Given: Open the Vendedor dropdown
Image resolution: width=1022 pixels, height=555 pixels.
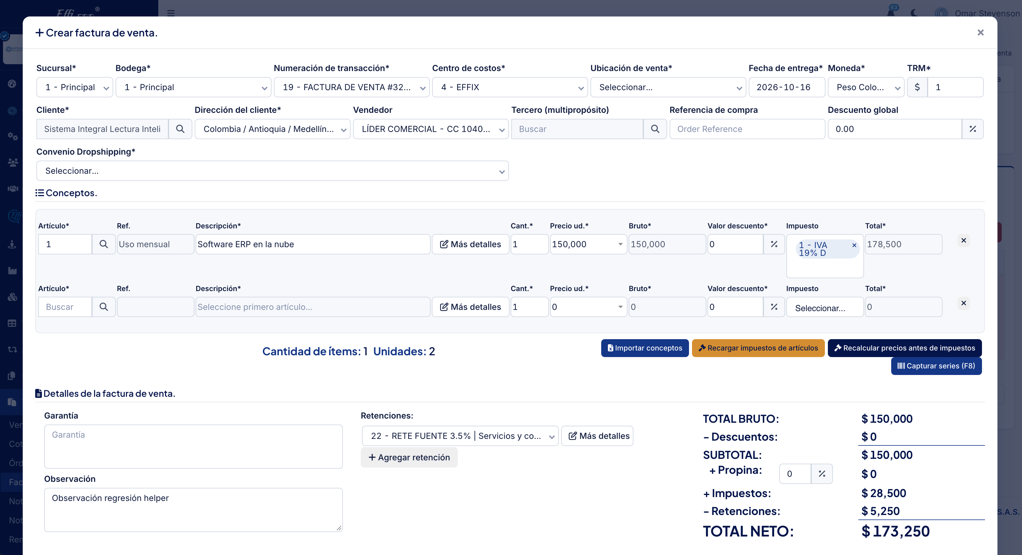Looking at the screenshot, I should [431, 129].
